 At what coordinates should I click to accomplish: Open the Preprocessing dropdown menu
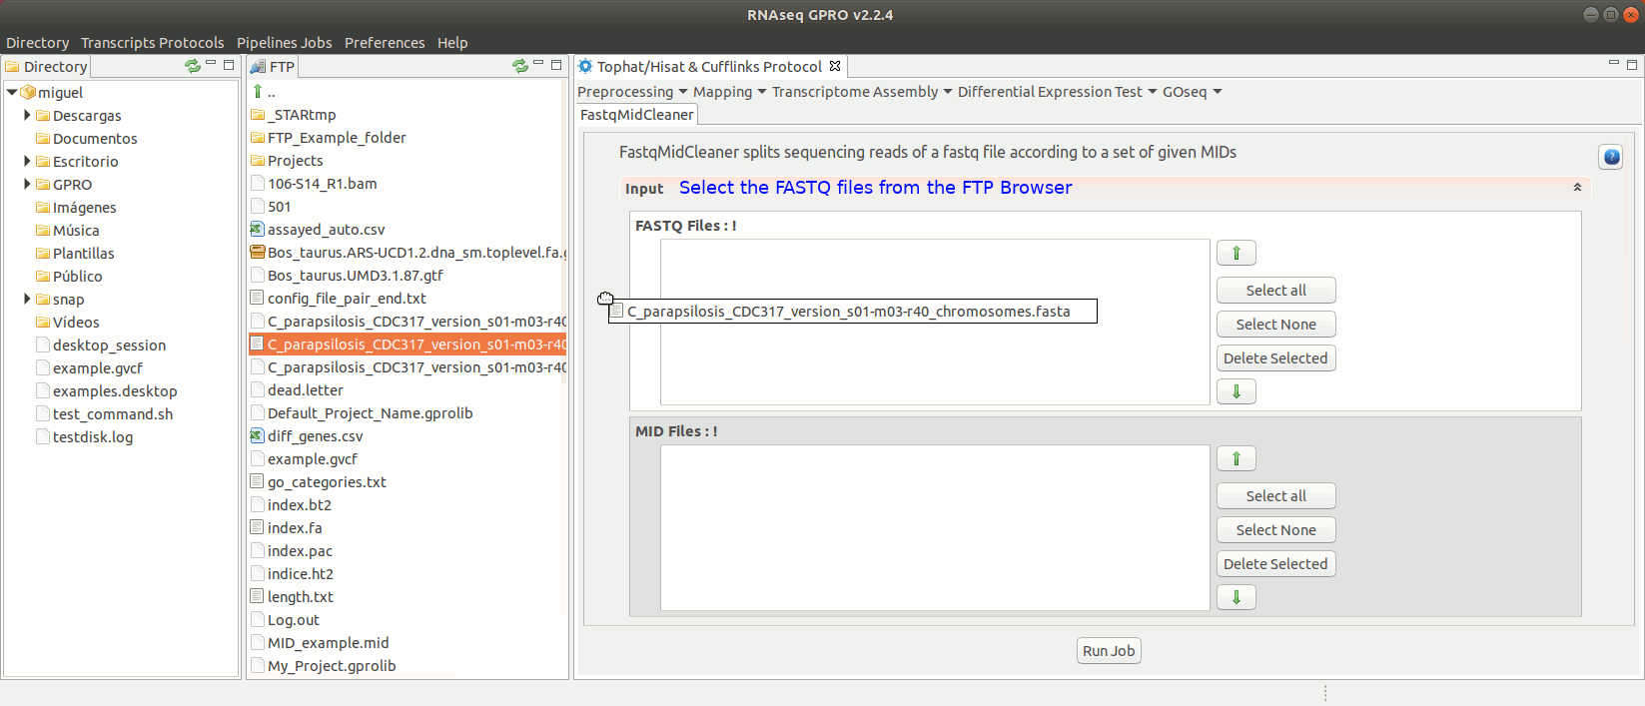coord(632,92)
